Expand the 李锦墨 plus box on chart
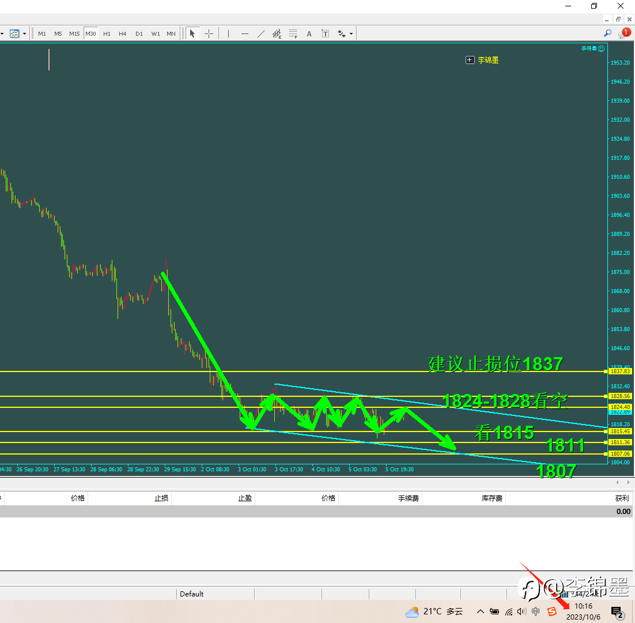This screenshot has width=635, height=623. point(470,60)
